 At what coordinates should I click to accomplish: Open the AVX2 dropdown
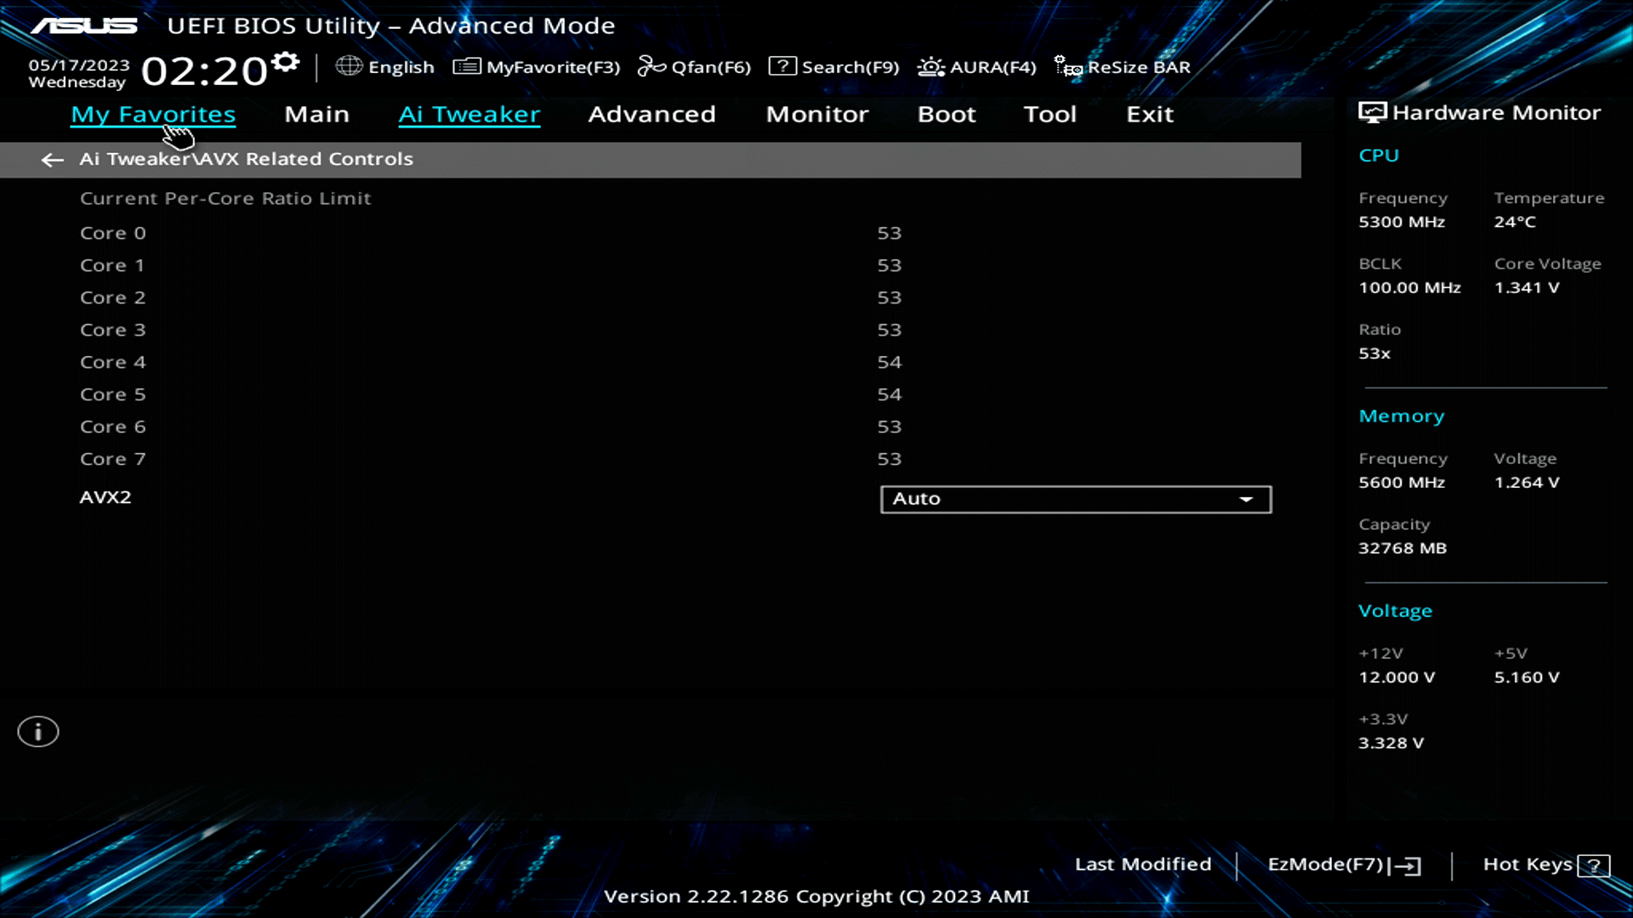point(1075,499)
